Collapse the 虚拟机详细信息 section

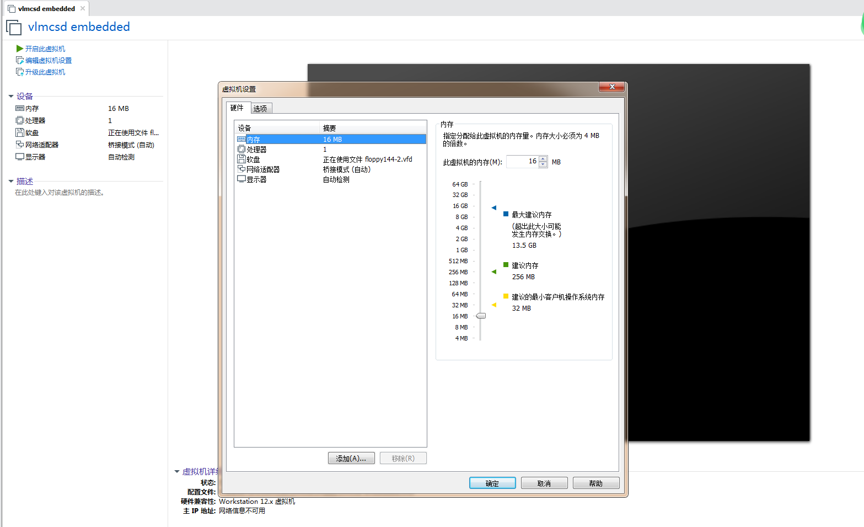177,471
